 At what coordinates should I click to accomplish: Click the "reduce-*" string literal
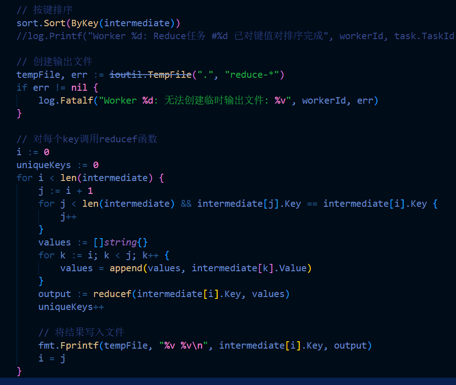coord(252,75)
